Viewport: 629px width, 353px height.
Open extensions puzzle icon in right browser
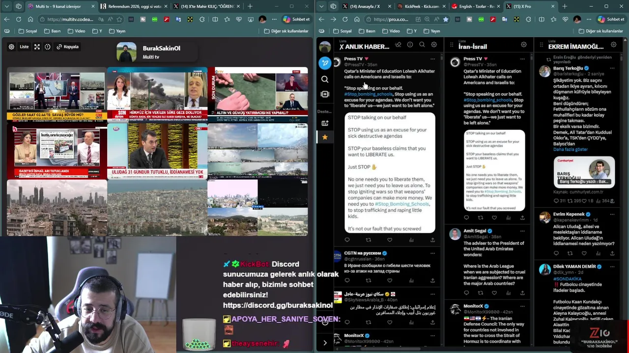coord(528,19)
